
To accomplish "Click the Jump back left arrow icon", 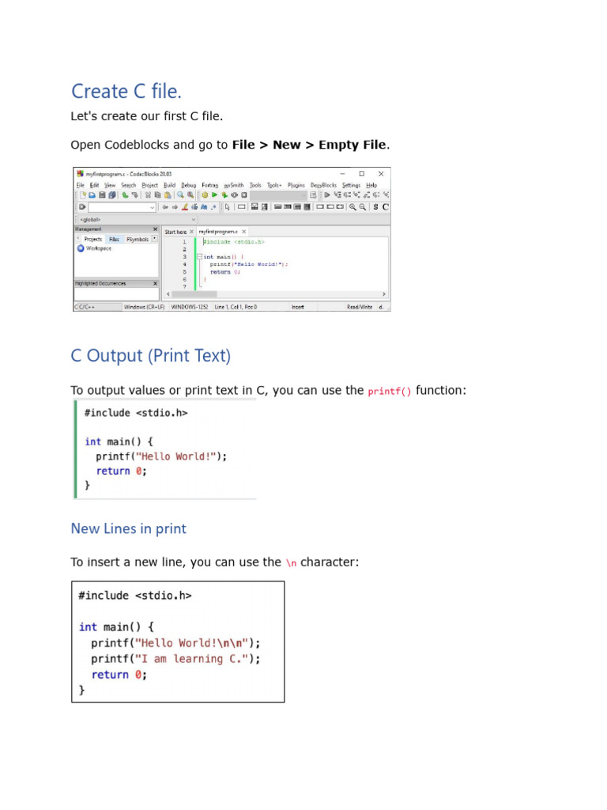I will pos(165,207).
